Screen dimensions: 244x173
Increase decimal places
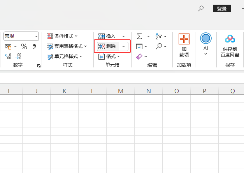click(8, 57)
